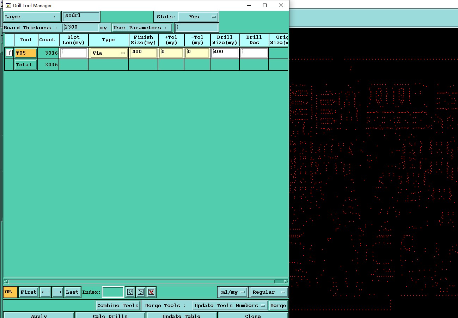The width and height of the screenshot is (458, 318).
Task: Edit the Board Thickness field 2300
Action: pyautogui.click(x=81, y=27)
